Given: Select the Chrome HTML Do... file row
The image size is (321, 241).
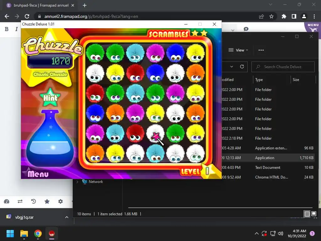Looking at the screenshot, I should pos(268,177).
